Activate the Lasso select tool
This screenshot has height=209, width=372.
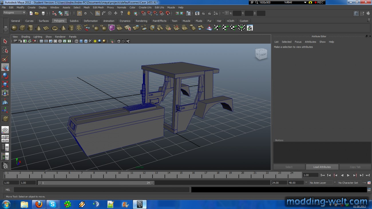pyautogui.click(x=5, y=50)
